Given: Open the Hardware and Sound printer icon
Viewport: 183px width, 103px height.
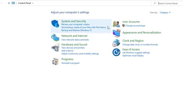Looking at the screenshot, I should pyautogui.click(x=55, y=47).
